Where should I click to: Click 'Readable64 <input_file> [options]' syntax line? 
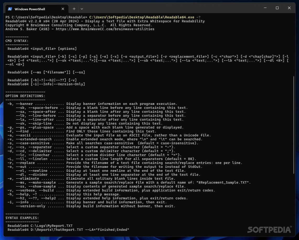coord(42,49)
